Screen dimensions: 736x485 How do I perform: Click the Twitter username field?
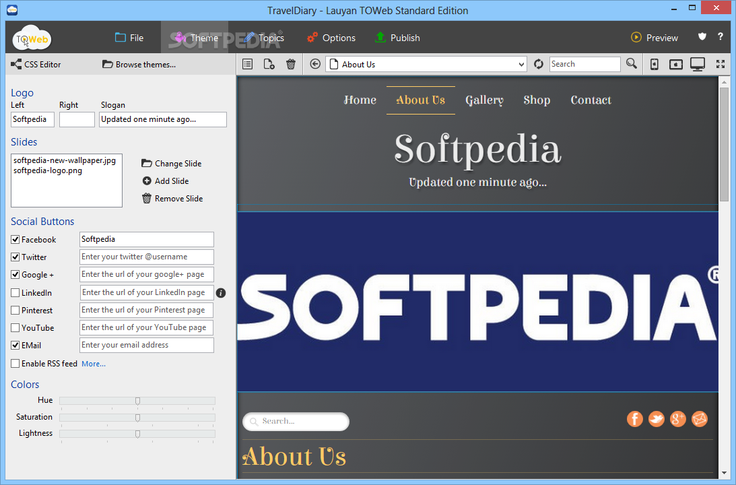146,257
